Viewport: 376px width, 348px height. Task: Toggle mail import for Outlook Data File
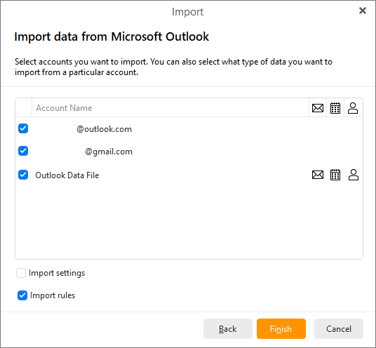(318, 175)
